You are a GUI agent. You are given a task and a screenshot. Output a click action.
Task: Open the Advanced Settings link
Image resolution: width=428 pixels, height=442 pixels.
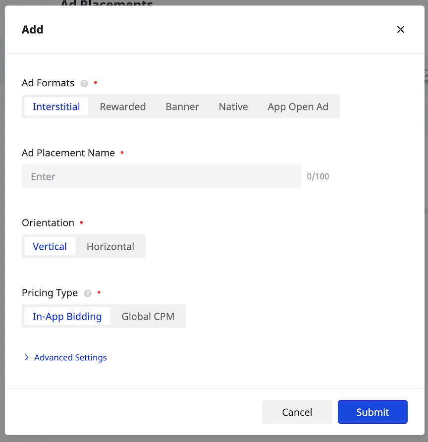click(x=70, y=357)
